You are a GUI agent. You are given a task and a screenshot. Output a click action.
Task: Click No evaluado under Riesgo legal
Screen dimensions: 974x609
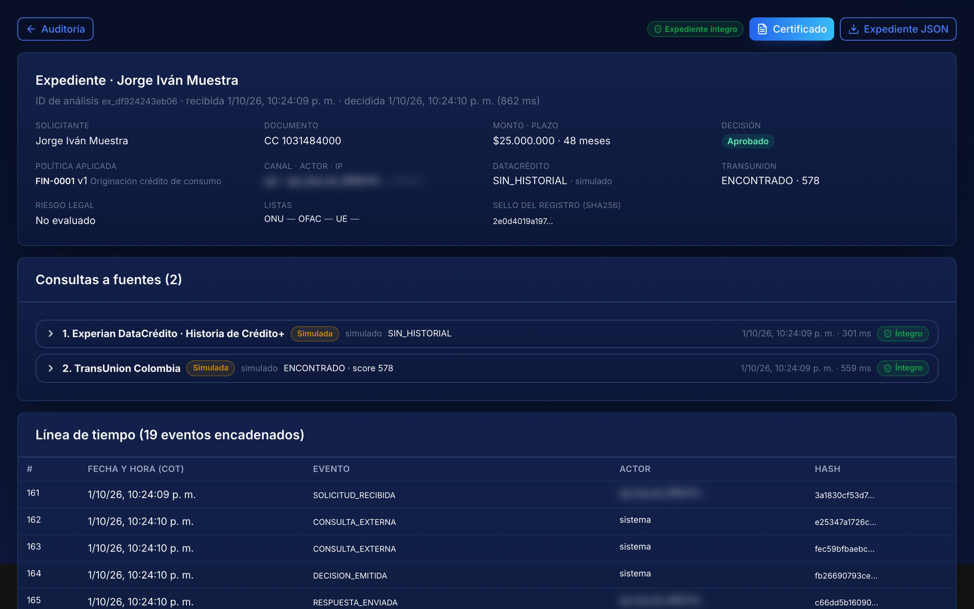coord(65,220)
